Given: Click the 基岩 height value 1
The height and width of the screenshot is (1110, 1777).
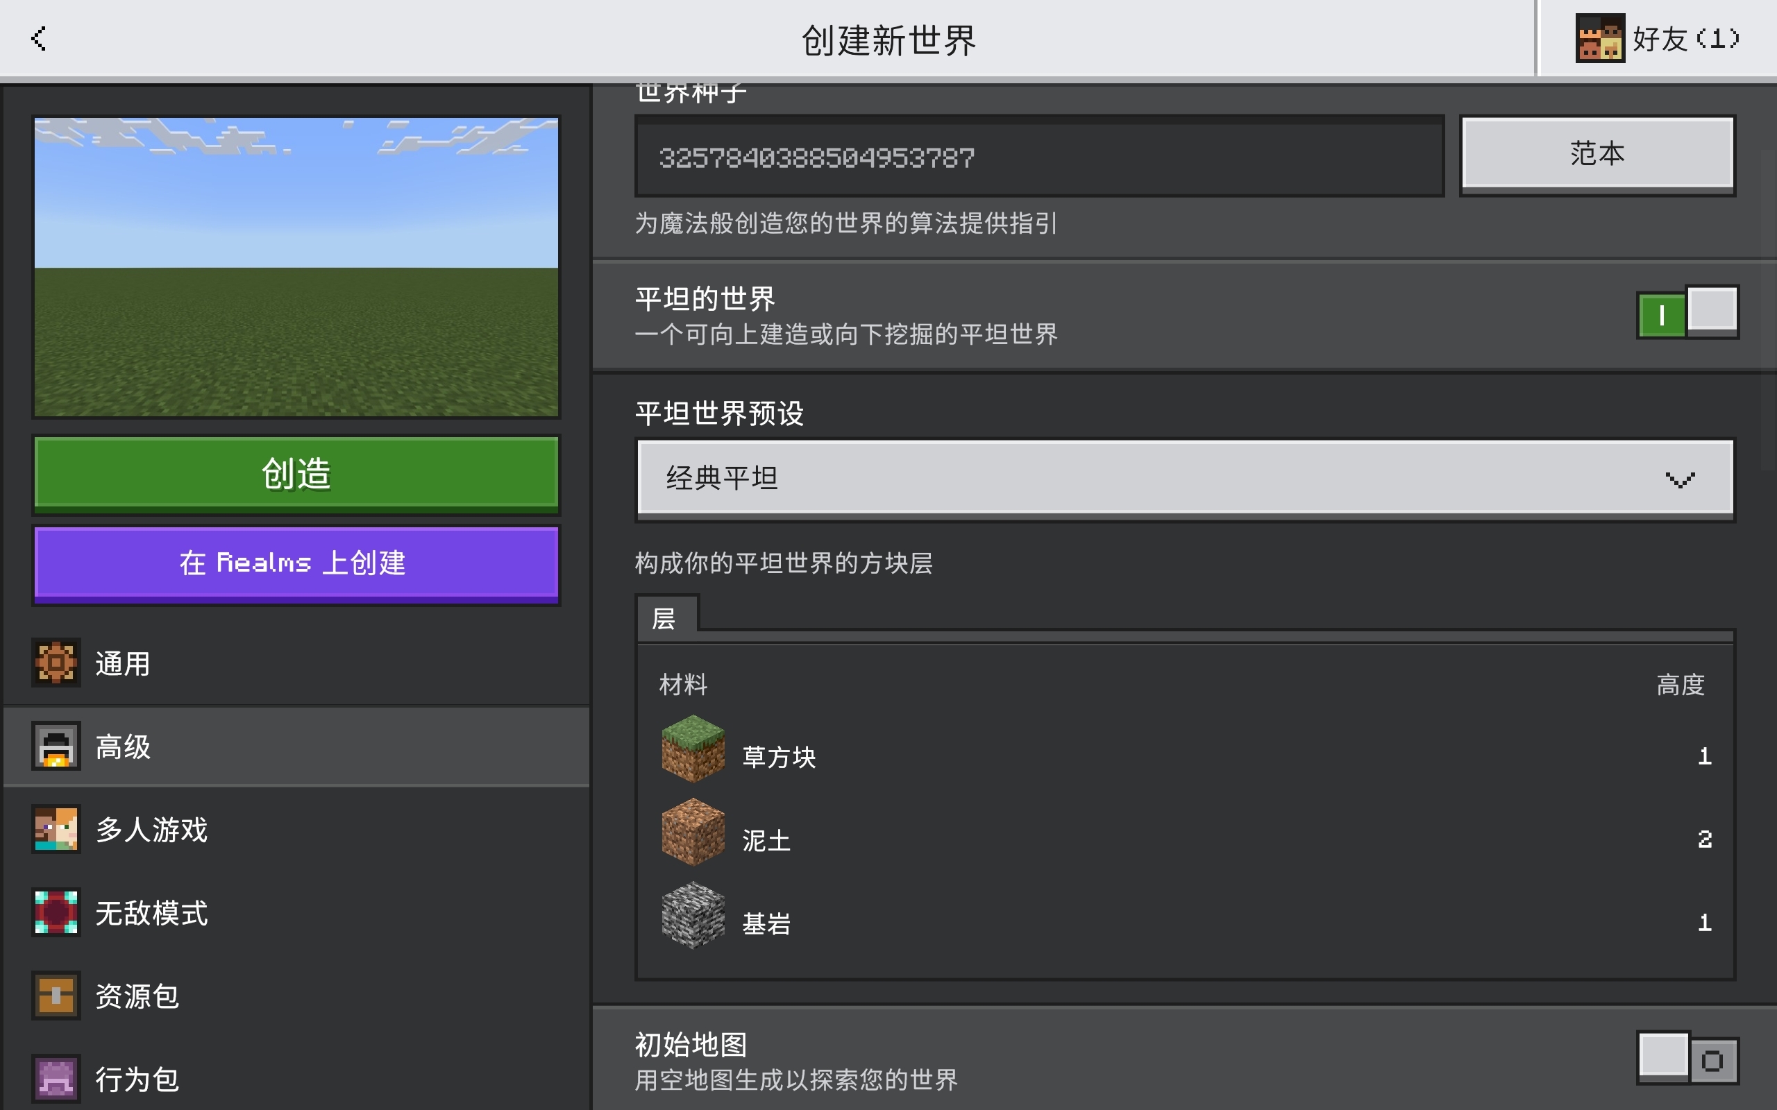Looking at the screenshot, I should coord(1704,922).
